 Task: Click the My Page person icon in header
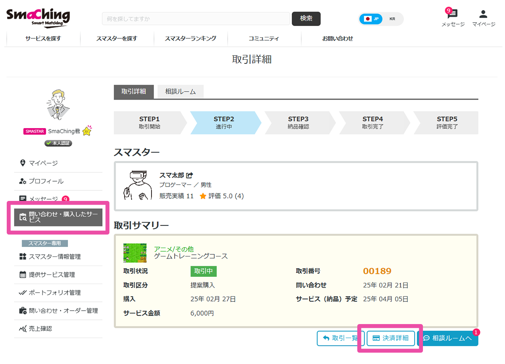coord(484,14)
